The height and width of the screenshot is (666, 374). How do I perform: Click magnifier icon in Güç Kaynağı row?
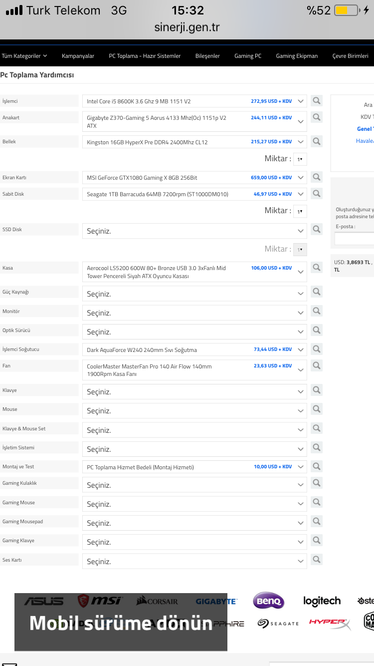(316, 292)
